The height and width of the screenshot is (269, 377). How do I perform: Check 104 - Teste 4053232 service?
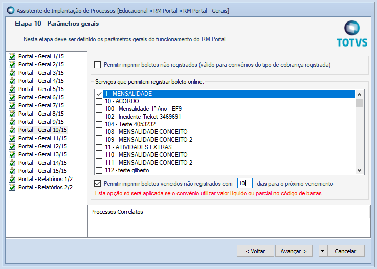click(x=99, y=124)
